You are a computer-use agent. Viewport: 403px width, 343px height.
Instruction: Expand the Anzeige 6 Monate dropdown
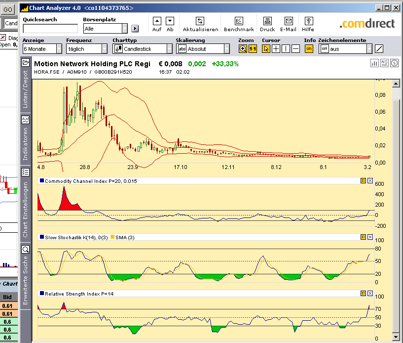click(59, 48)
